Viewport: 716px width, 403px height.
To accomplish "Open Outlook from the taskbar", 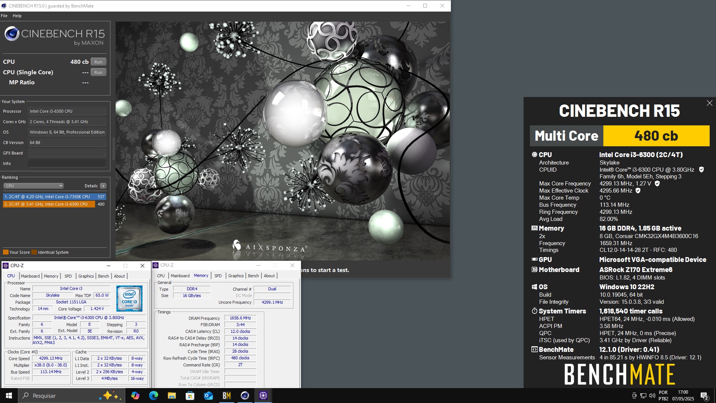I will (208, 396).
